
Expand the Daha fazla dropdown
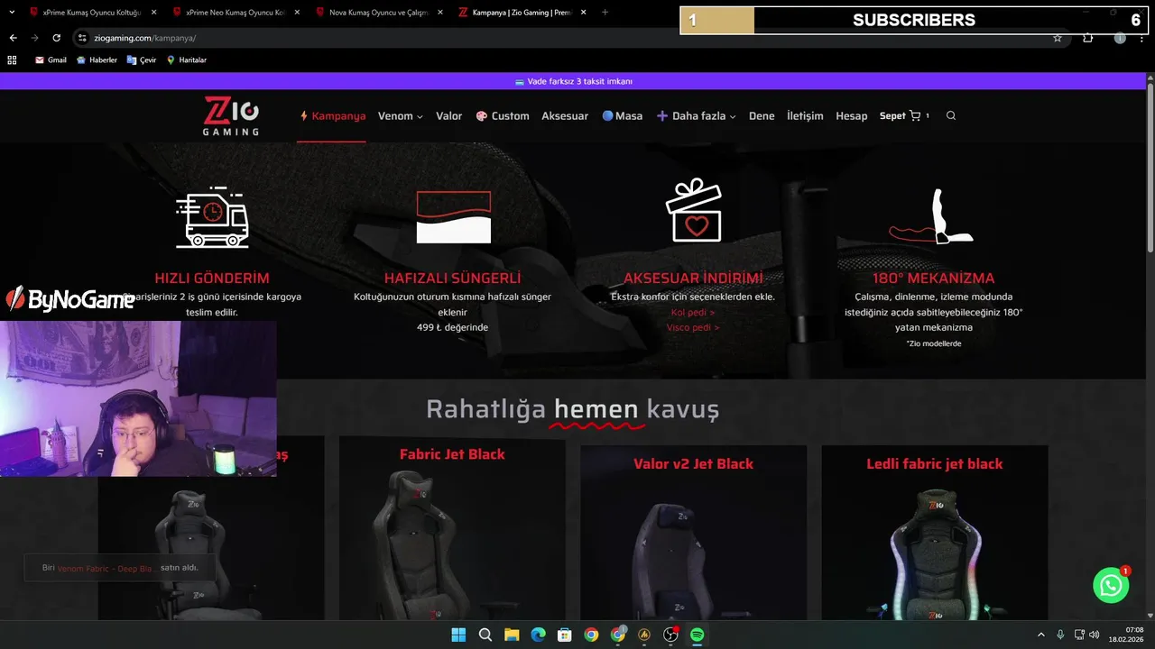pos(696,115)
